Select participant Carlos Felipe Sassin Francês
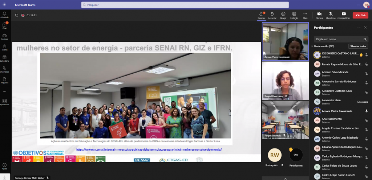 (x=341, y=176)
